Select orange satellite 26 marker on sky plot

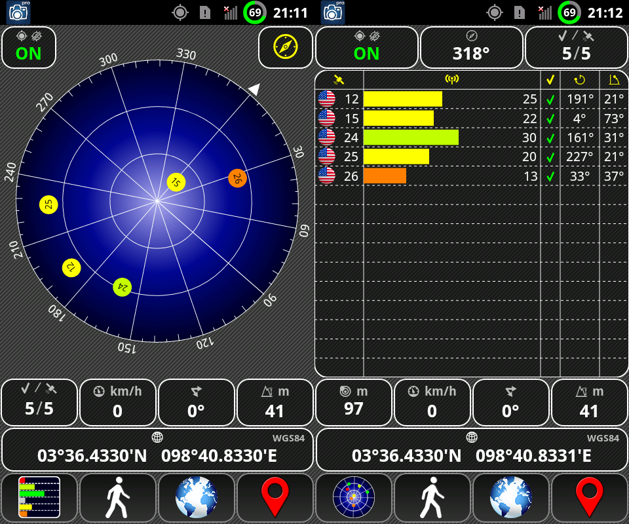point(237,178)
